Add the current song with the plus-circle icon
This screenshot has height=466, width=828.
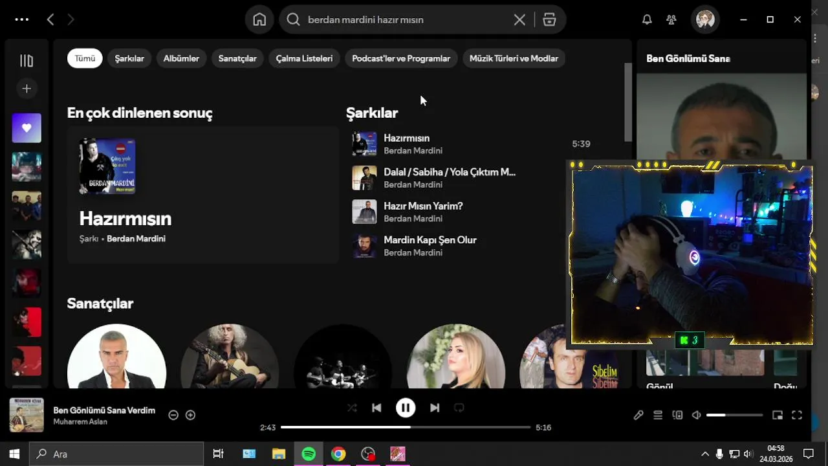190,415
